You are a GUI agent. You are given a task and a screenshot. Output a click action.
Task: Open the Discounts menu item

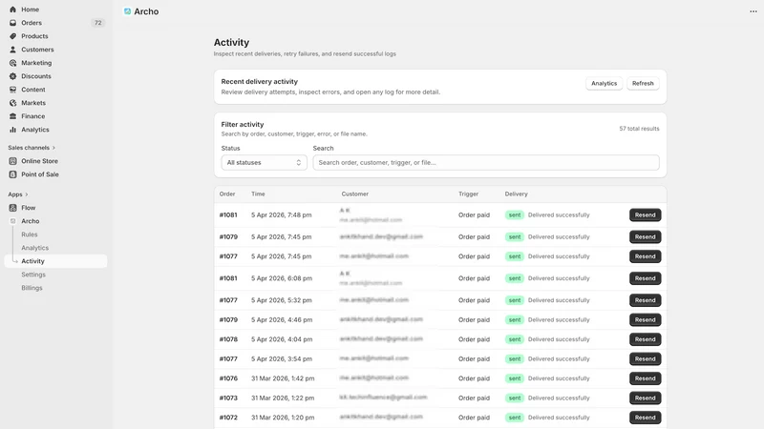36,76
